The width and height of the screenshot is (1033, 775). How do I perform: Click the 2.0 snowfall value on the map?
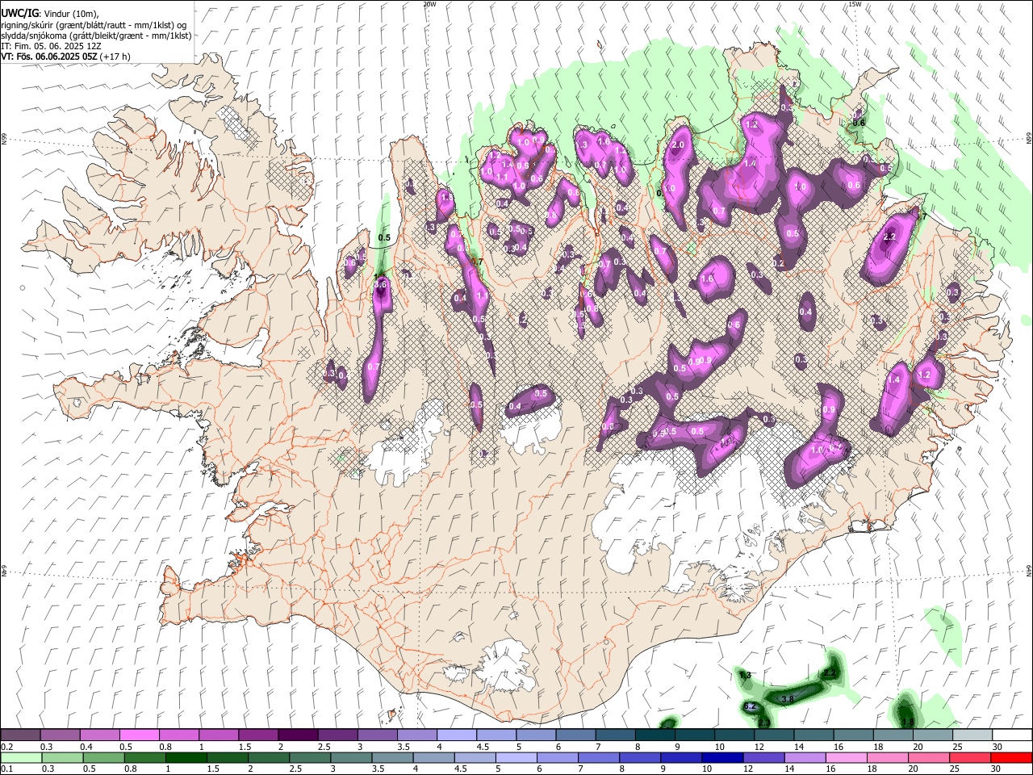[678, 145]
